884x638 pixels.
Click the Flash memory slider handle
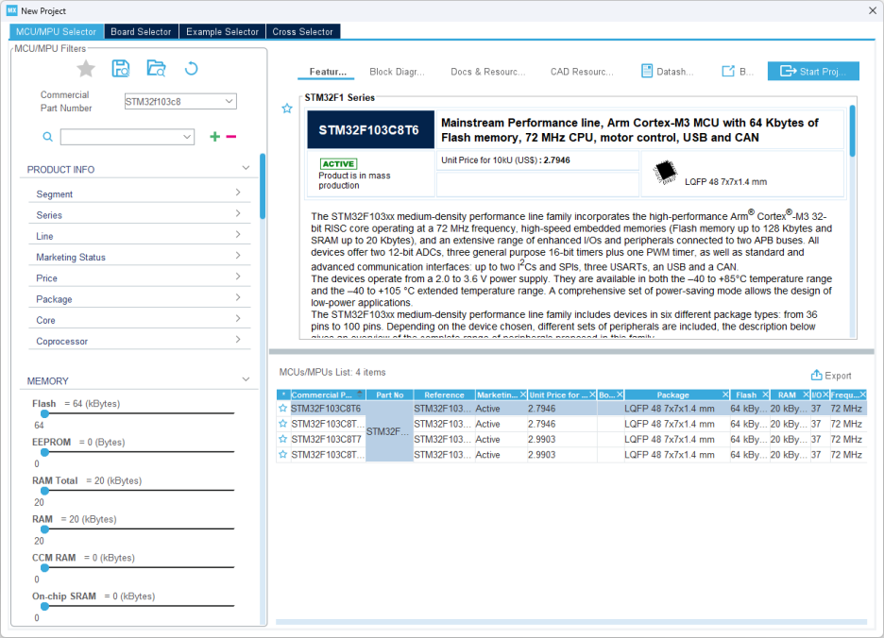coord(44,413)
